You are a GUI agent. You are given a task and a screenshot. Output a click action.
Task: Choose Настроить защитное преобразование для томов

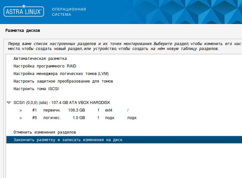coord(63,81)
